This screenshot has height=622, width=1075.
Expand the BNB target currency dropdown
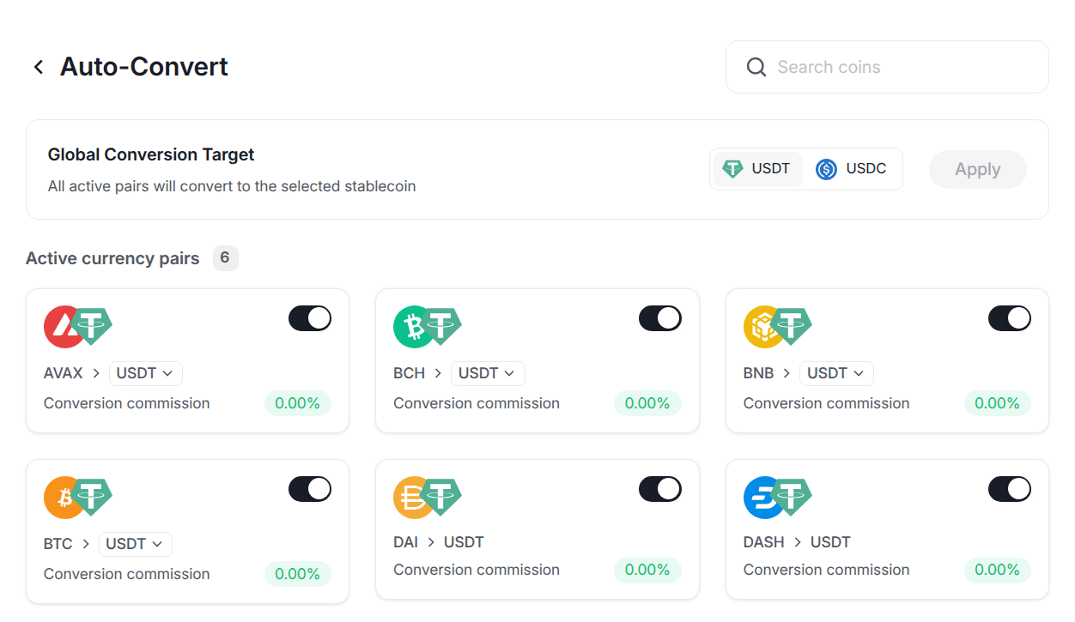836,373
